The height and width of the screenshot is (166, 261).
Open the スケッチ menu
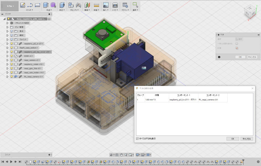[x=29, y=10]
